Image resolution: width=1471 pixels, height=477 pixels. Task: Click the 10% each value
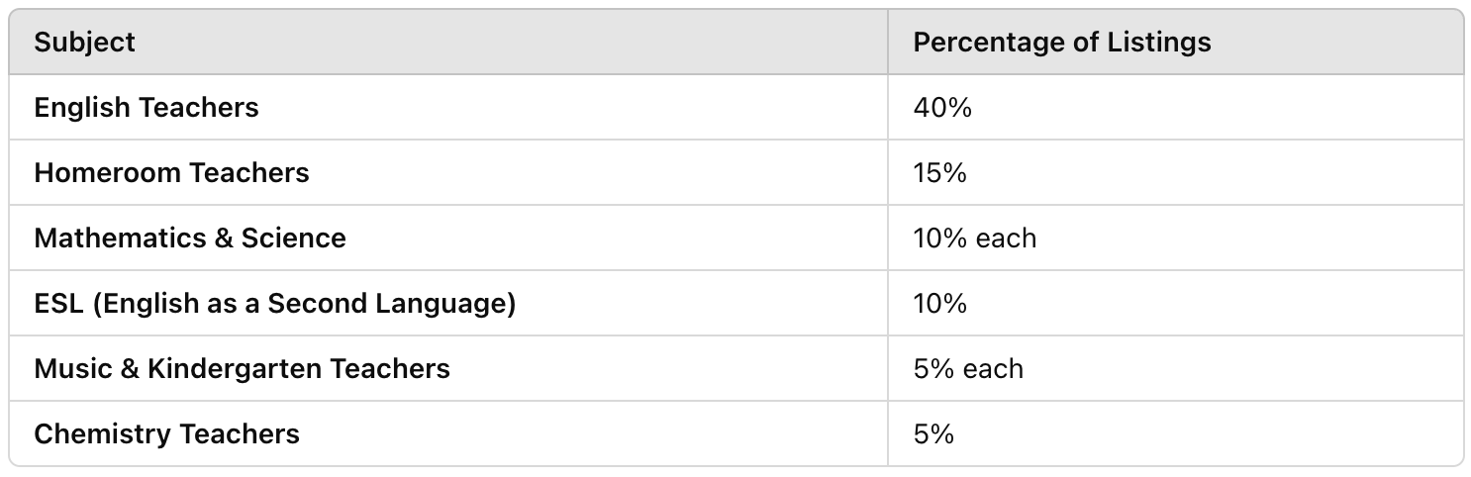pyautogui.click(x=974, y=238)
